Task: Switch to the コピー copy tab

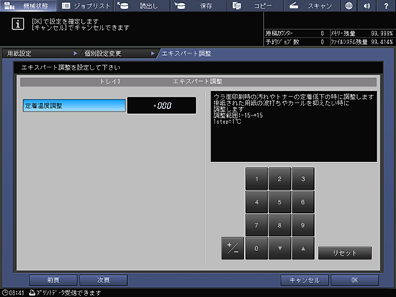Action: (256, 5)
